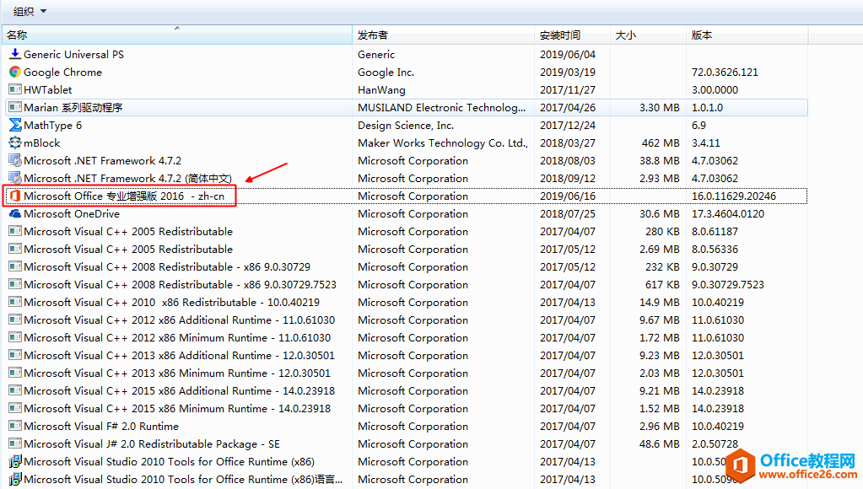Click the Microsoft OneDrive cloud icon
Image resolution: width=863 pixels, height=489 pixels.
pos(14,214)
